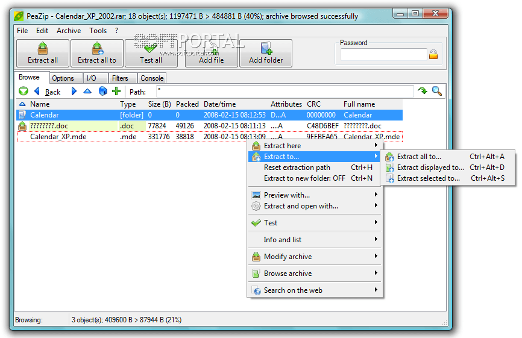Select the Calendar folder name
522x338 pixels.
[44, 115]
